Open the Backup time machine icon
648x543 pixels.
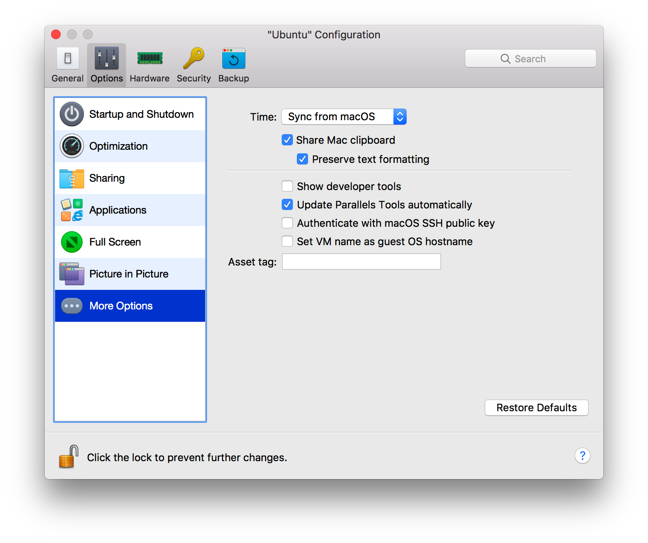tap(233, 58)
